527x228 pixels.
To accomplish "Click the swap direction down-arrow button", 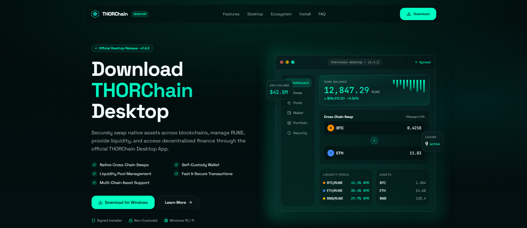I will (374, 140).
